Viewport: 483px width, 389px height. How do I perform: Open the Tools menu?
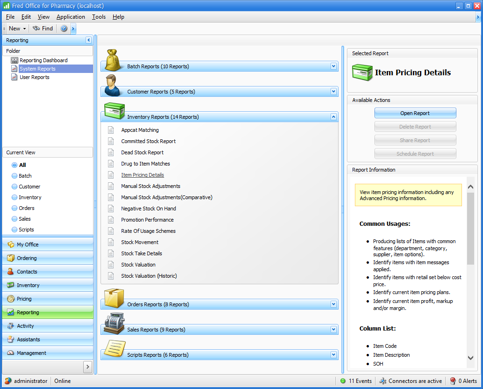click(x=99, y=17)
